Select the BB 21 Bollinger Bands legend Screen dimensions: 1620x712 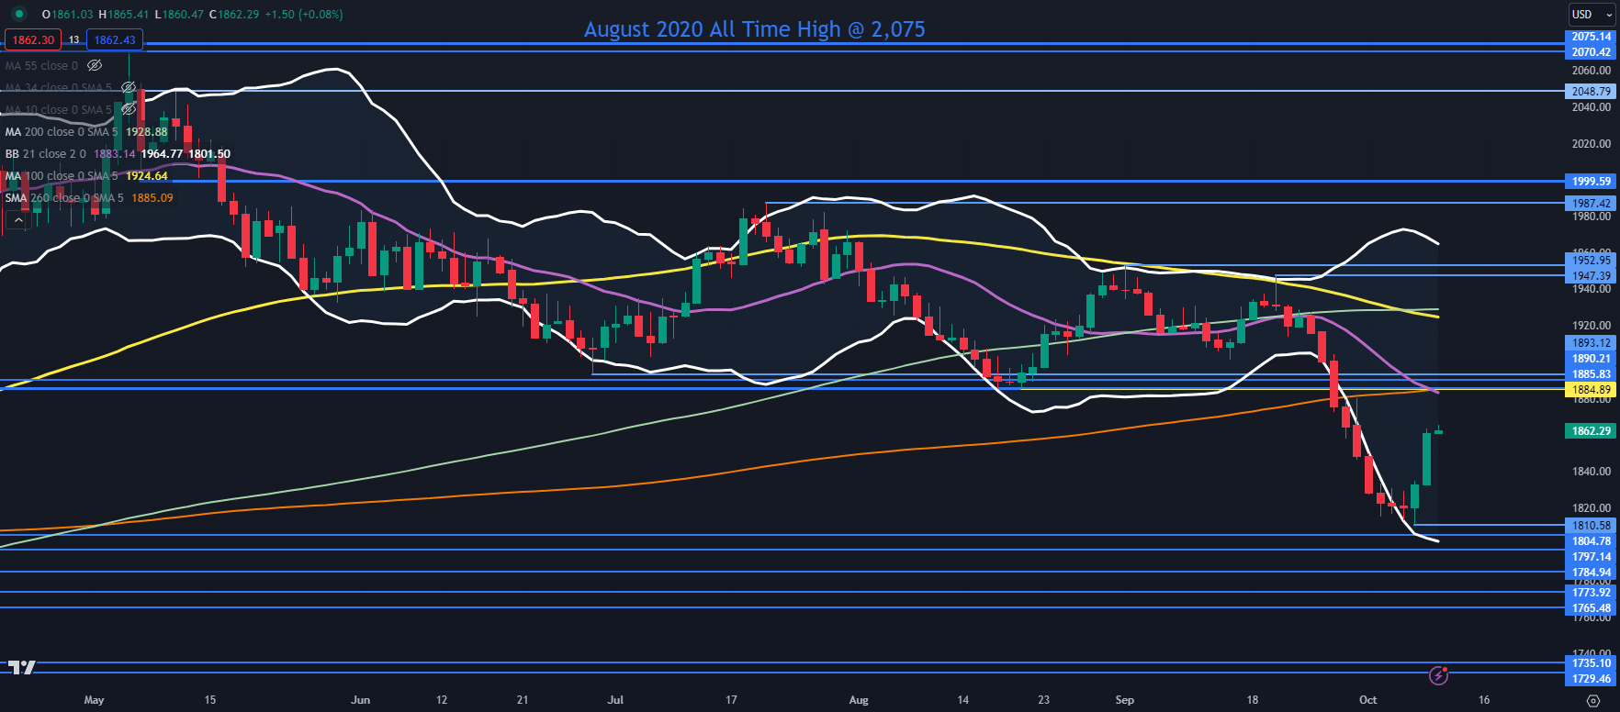[46, 154]
